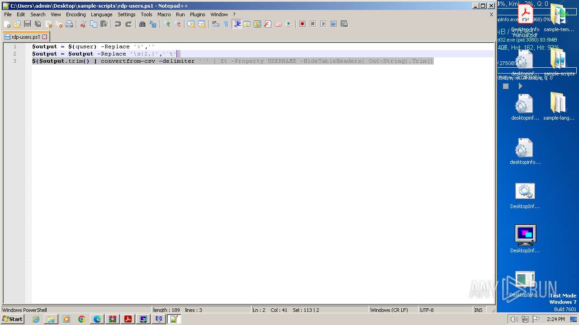Cut selection with scissors icon
579x325 pixels.
coord(83,24)
